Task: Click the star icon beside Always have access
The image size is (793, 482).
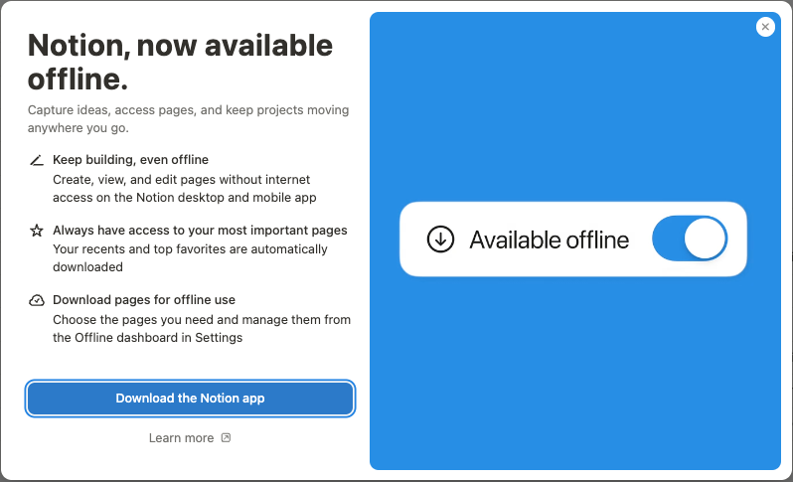Action: pyautogui.click(x=37, y=231)
